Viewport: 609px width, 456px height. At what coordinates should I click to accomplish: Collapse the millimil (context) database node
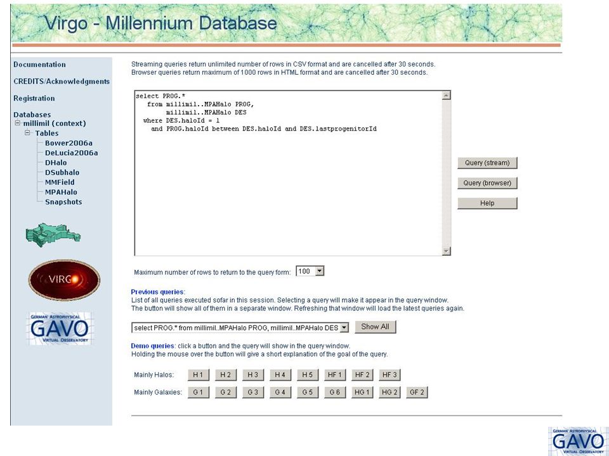(18, 123)
